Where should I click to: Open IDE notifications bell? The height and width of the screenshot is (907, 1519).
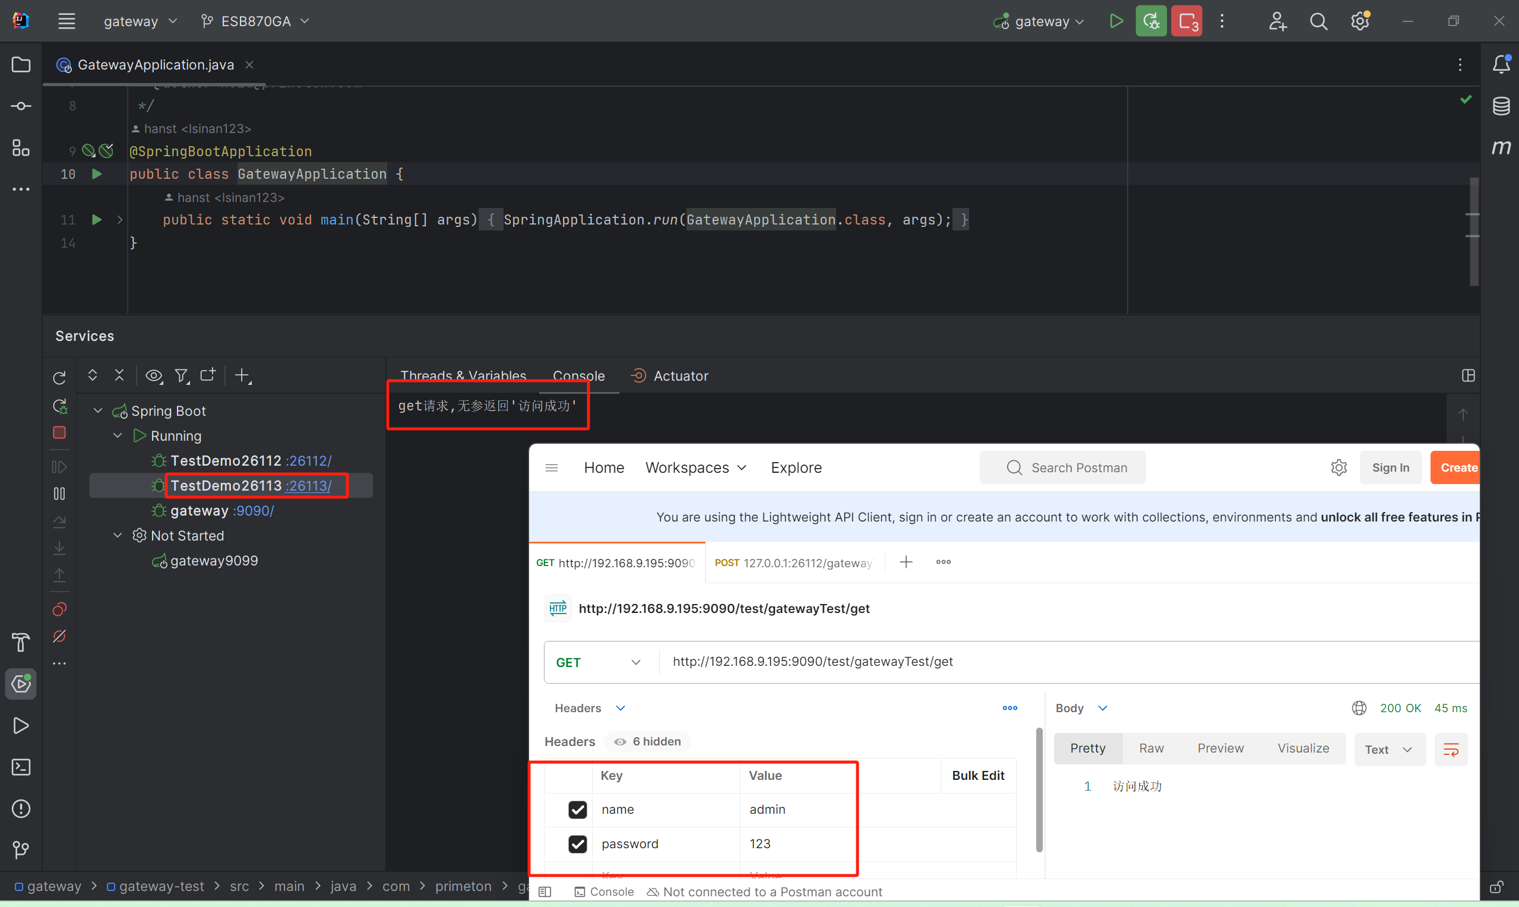1501,64
